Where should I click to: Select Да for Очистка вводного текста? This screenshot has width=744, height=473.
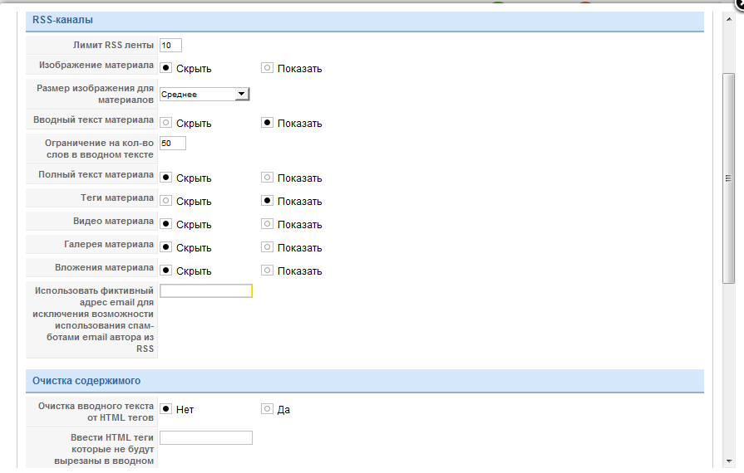coord(267,408)
